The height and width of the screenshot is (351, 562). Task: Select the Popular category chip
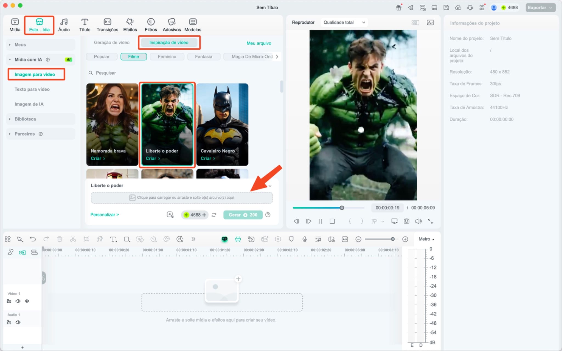(102, 57)
